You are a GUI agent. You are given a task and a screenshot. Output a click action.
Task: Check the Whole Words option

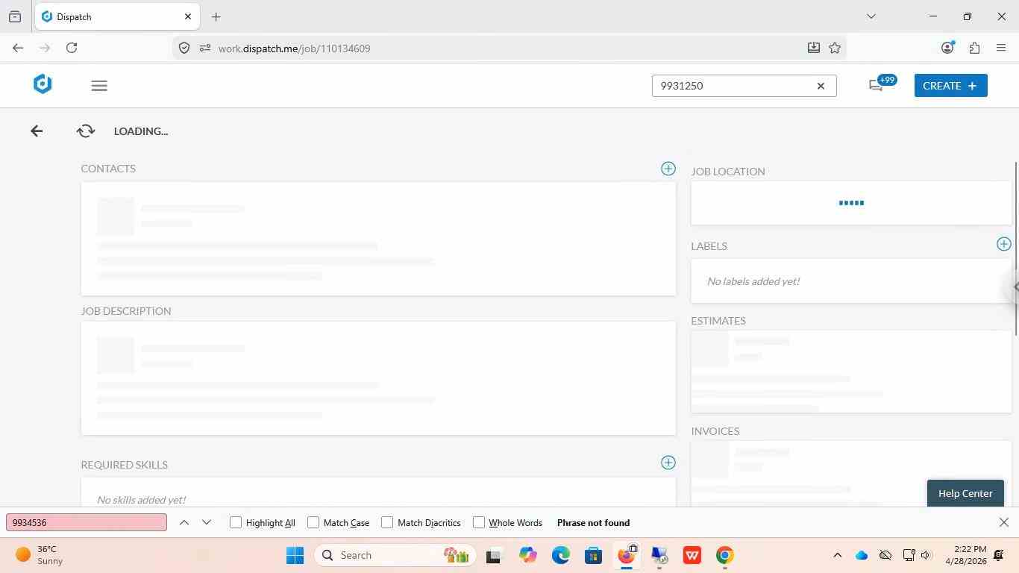(479, 522)
